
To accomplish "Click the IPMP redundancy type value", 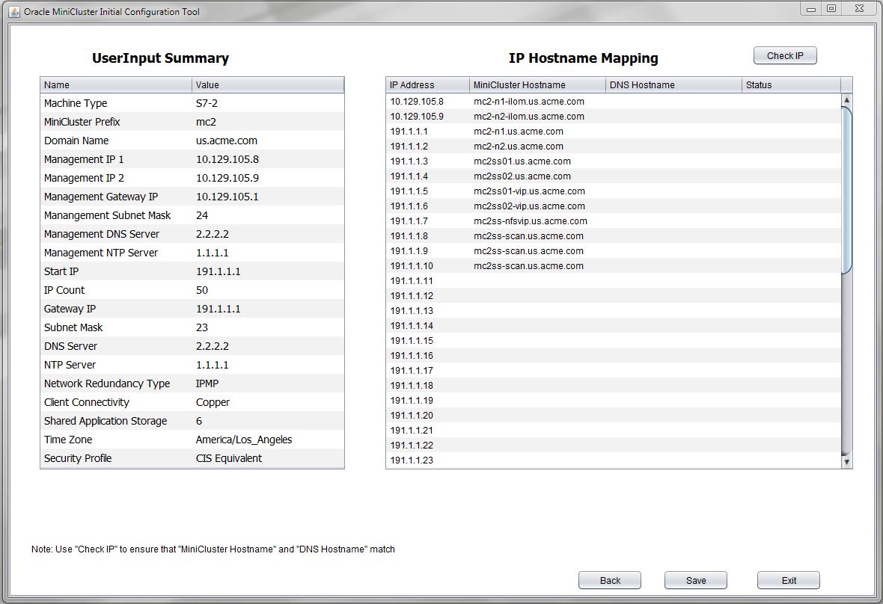I will [x=207, y=383].
